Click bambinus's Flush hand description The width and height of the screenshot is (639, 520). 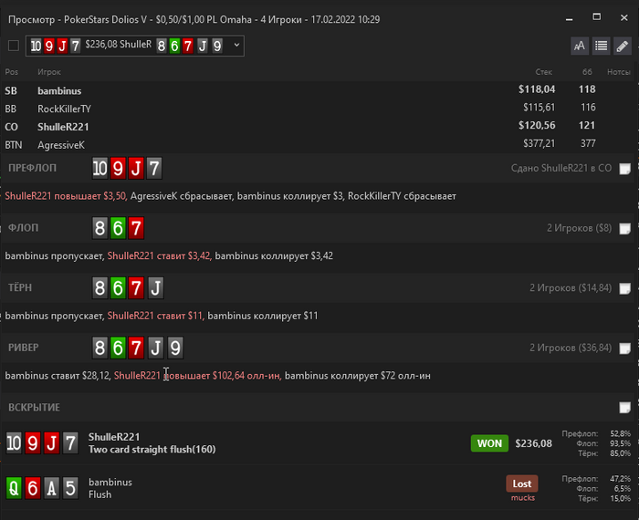pyautogui.click(x=100, y=494)
